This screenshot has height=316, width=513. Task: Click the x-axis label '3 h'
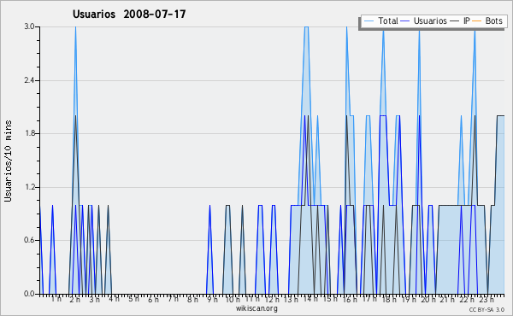(x=95, y=299)
